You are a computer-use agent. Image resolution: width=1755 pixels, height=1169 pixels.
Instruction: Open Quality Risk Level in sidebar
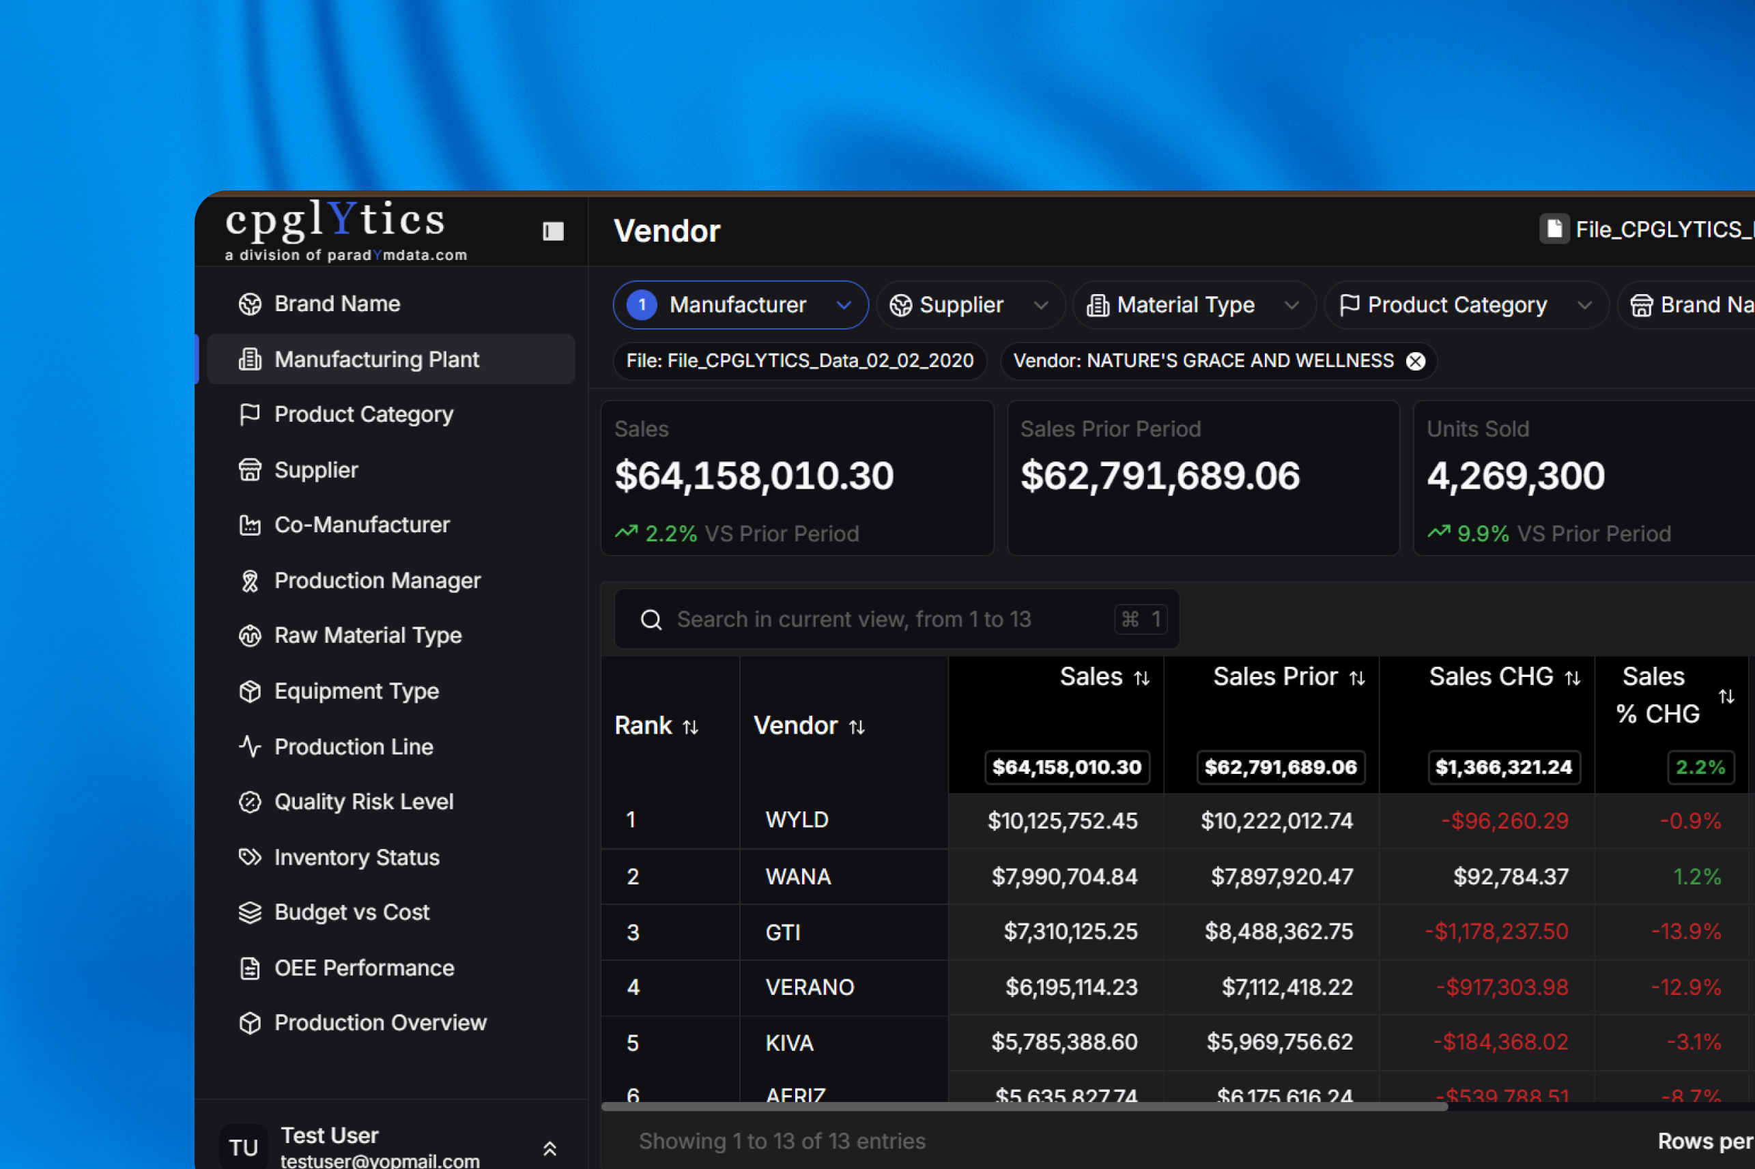364,801
